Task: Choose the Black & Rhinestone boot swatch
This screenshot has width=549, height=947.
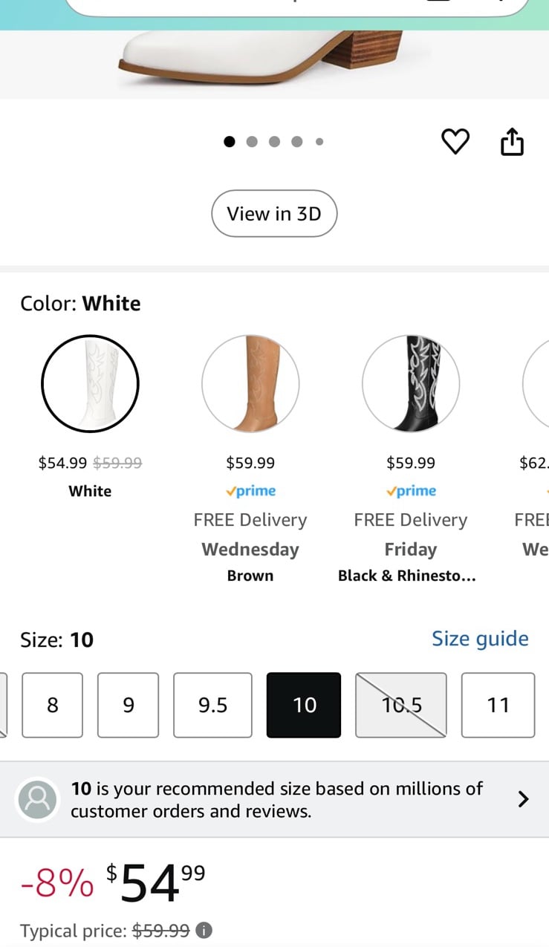Action: (x=411, y=383)
